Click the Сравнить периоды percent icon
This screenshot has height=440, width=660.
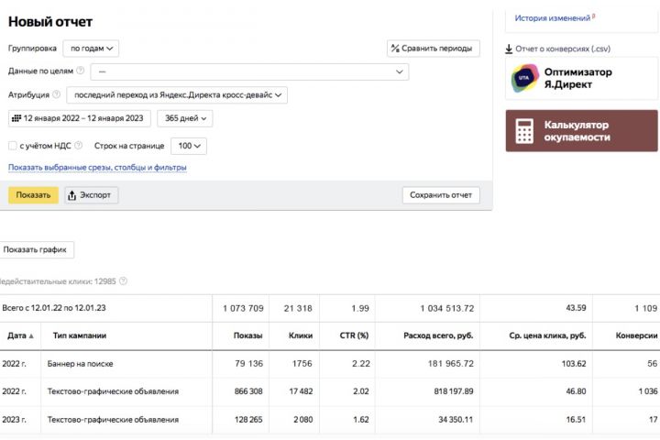pyautogui.click(x=394, y=49)
